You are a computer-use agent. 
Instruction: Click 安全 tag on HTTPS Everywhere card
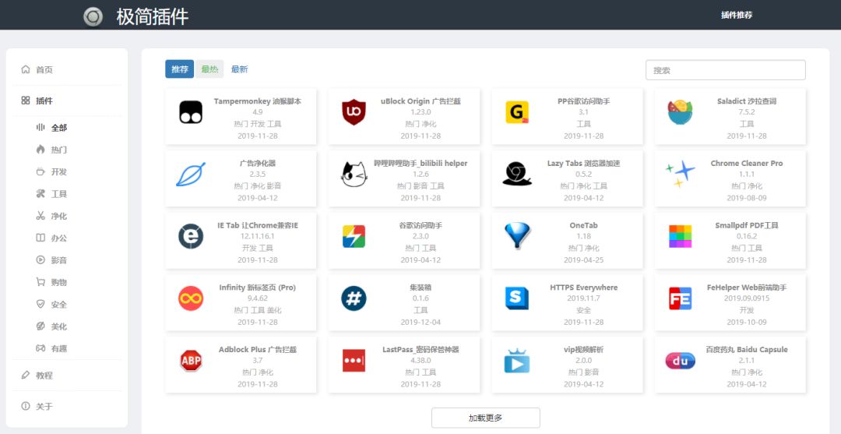click(x=583, y=310)
